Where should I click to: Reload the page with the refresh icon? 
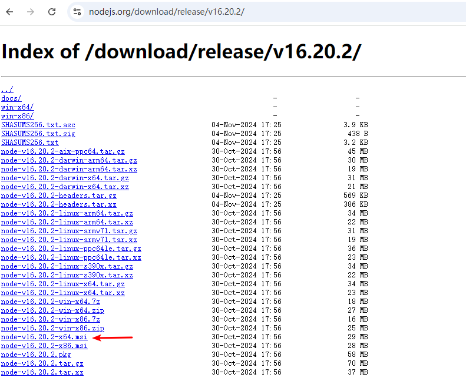click(52, 12)
